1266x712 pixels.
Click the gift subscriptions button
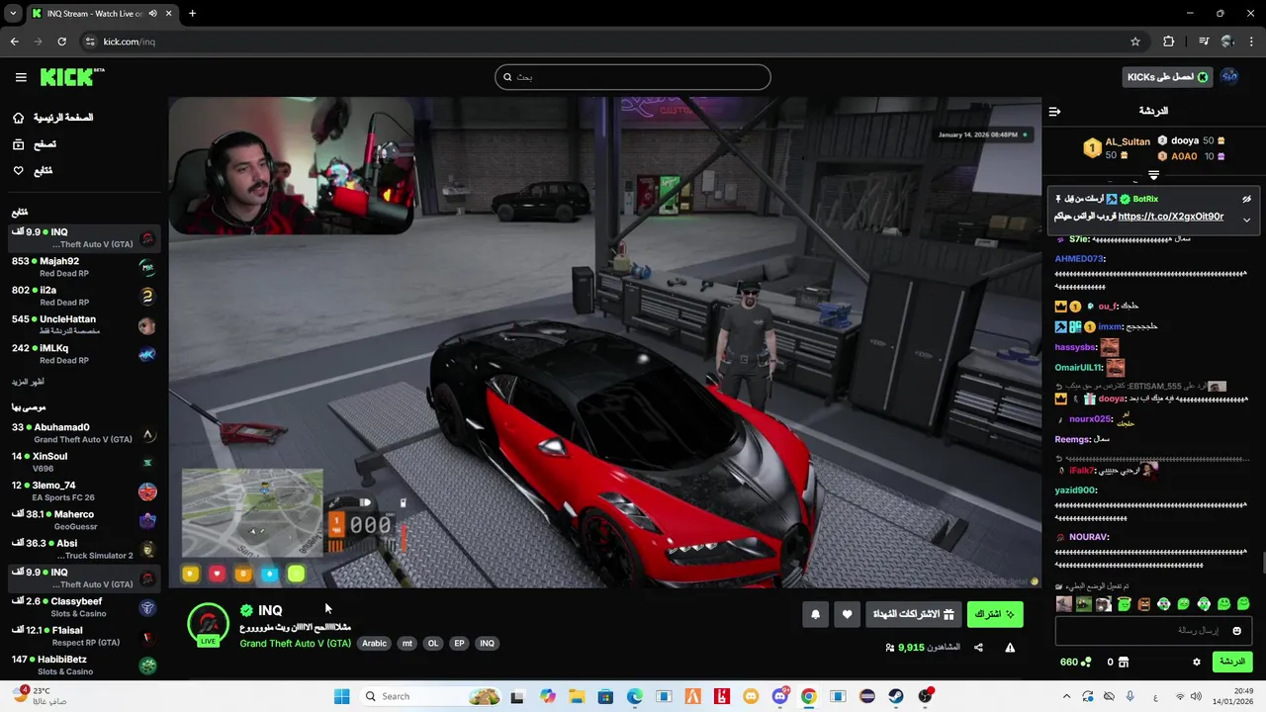pyautogui.click(x=913, y=614)
